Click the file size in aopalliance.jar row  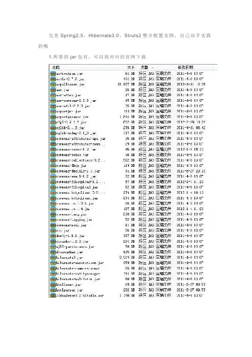pyautogui.click(x=126, y=84)
